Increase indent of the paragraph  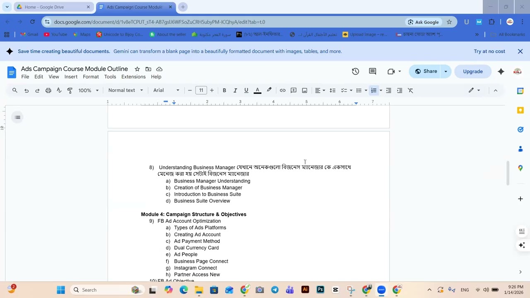tap(400, 90)
